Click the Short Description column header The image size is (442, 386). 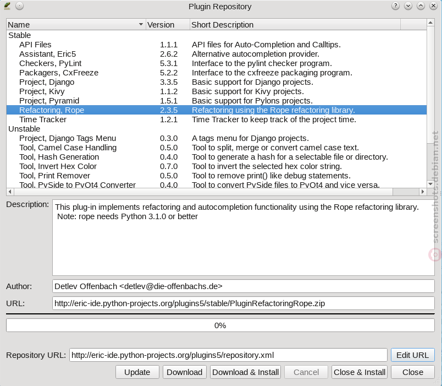(295, 25)
